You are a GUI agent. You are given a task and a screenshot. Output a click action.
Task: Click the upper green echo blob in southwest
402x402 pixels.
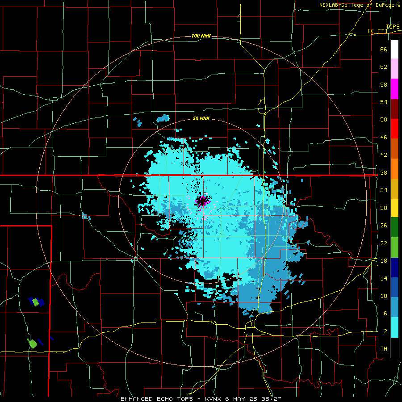pos(36,302)
